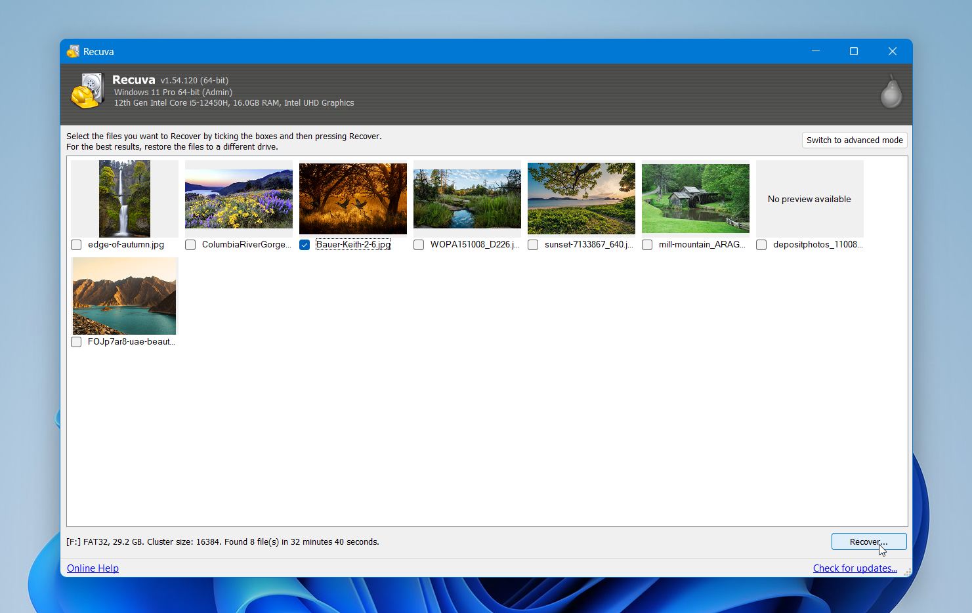This screenshot has width=972, height=613.
Task: Select the ColumbiaRiverGorge checkbox
Action: (190, 245)
